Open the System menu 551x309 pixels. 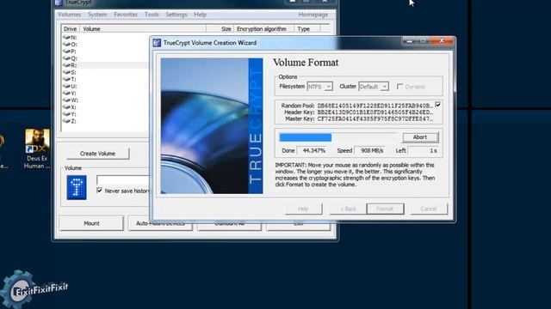[97, 15]
